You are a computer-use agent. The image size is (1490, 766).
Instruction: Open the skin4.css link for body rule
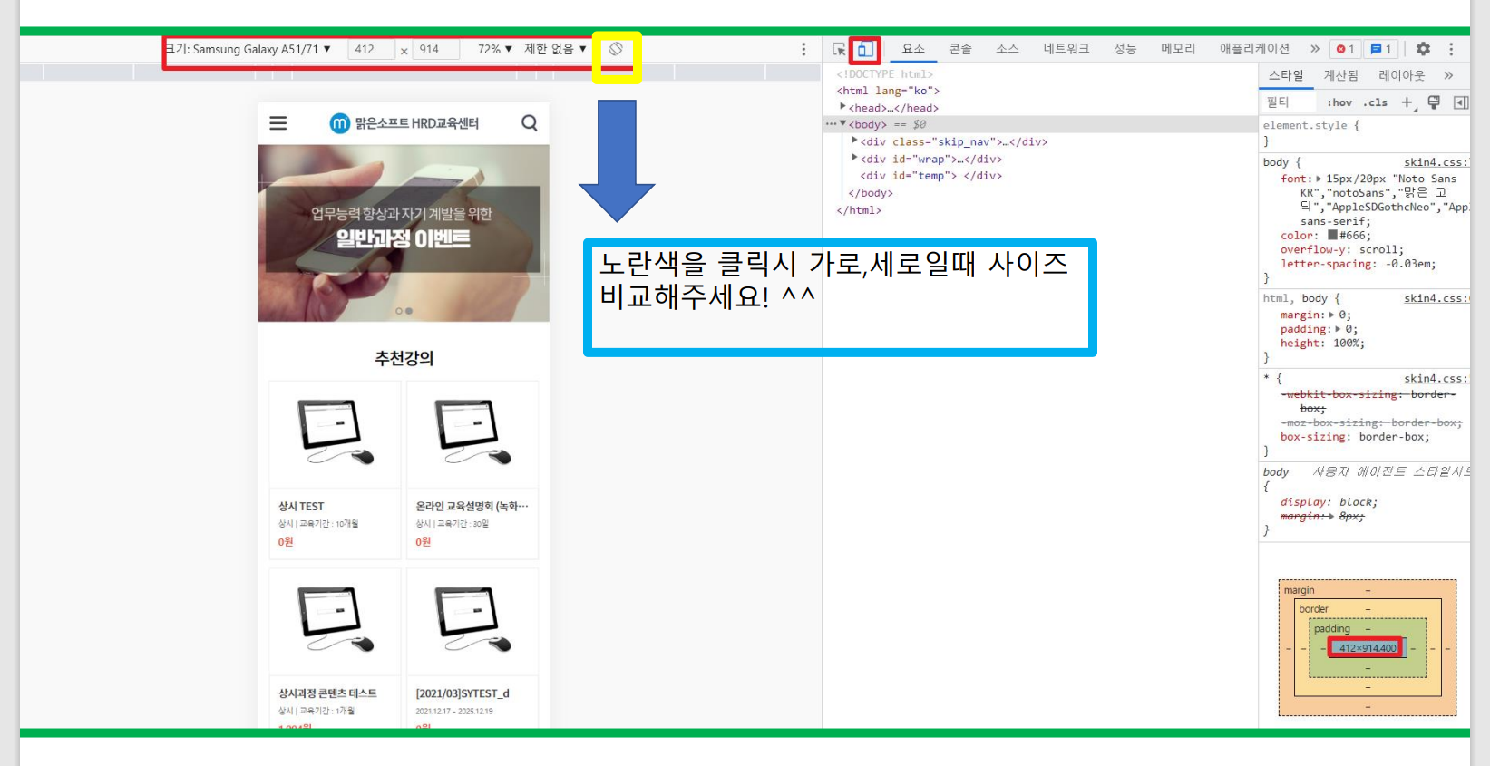pyautogui.click(x=1435, y=162)
